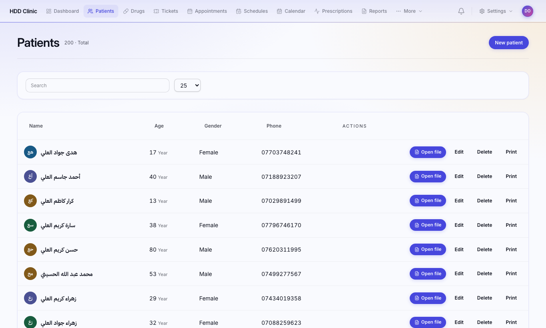
Task: Click the Dashboard grid icon
Action: [x=49, y=11]
